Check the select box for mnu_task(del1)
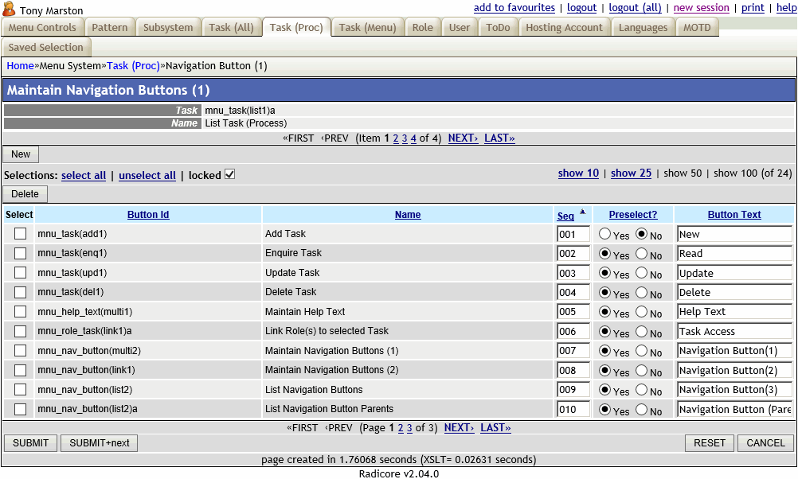Image resolution: width=798 pixels, height=479 pixels. (x=20, y=292)
